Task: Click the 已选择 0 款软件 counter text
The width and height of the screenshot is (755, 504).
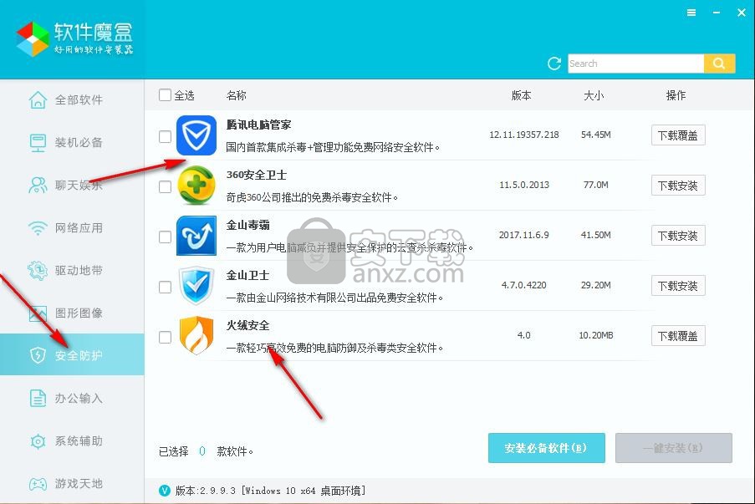Action: pyautogui.click(x=206, y=451)
